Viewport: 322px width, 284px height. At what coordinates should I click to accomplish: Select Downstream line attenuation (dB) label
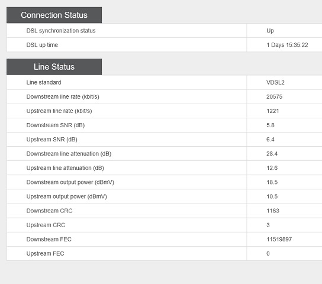tap(69, 154)
